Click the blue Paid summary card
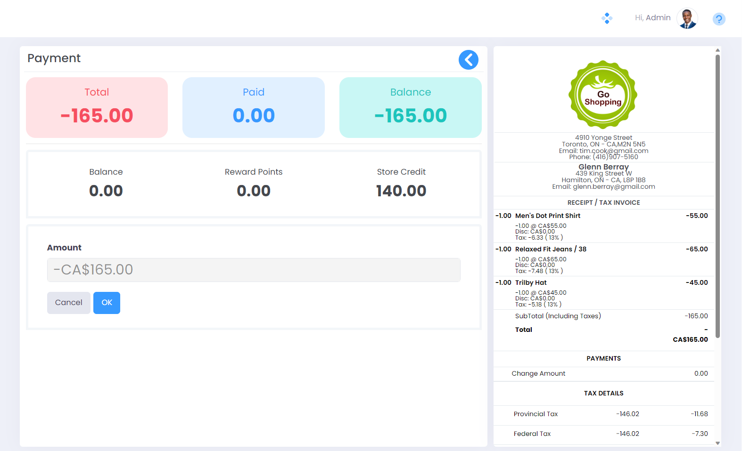The width and height of the screenshot is (742, 451). (x=254, y=107)
